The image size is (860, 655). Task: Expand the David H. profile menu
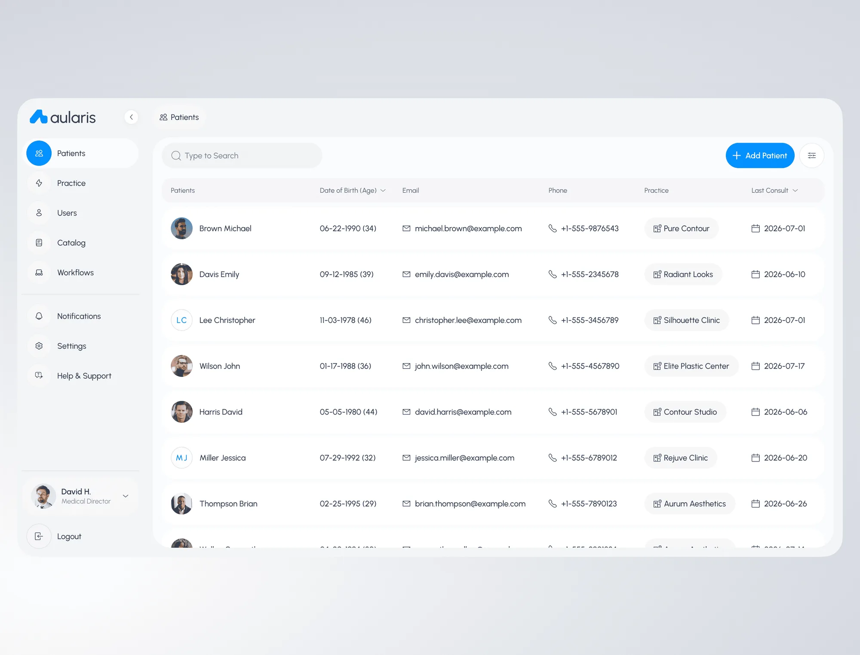pyautogui.click(x=126, y=496)
